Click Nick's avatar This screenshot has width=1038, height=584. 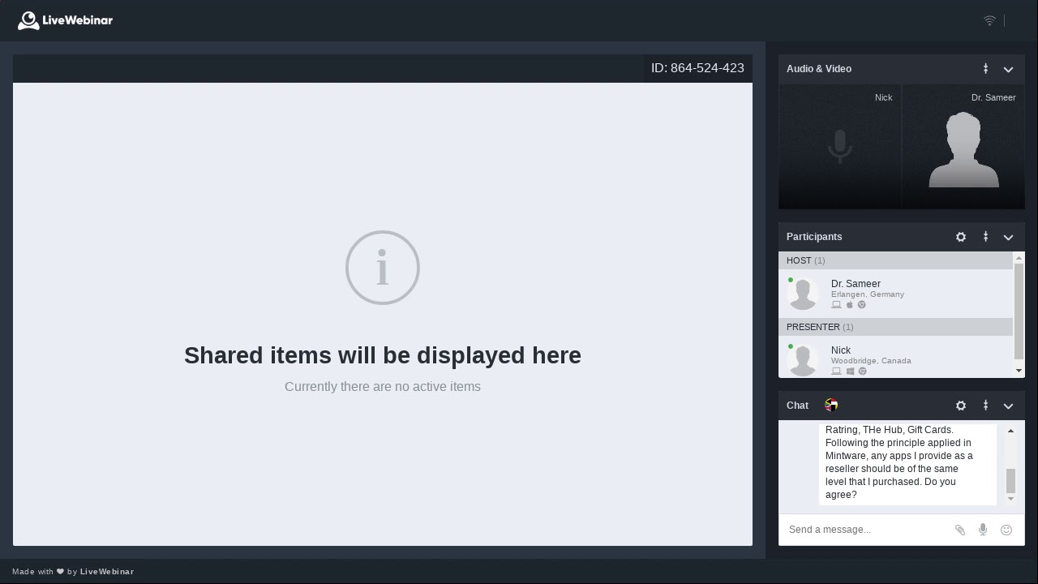click(x=803, y=360)
